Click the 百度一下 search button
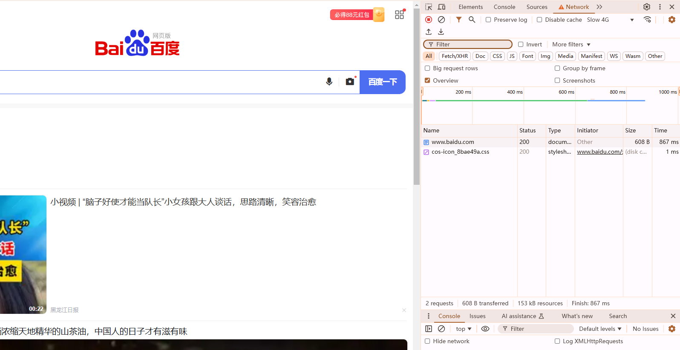Image resolution: width=680 pixels, height=350 pixels. click(383, 82)
